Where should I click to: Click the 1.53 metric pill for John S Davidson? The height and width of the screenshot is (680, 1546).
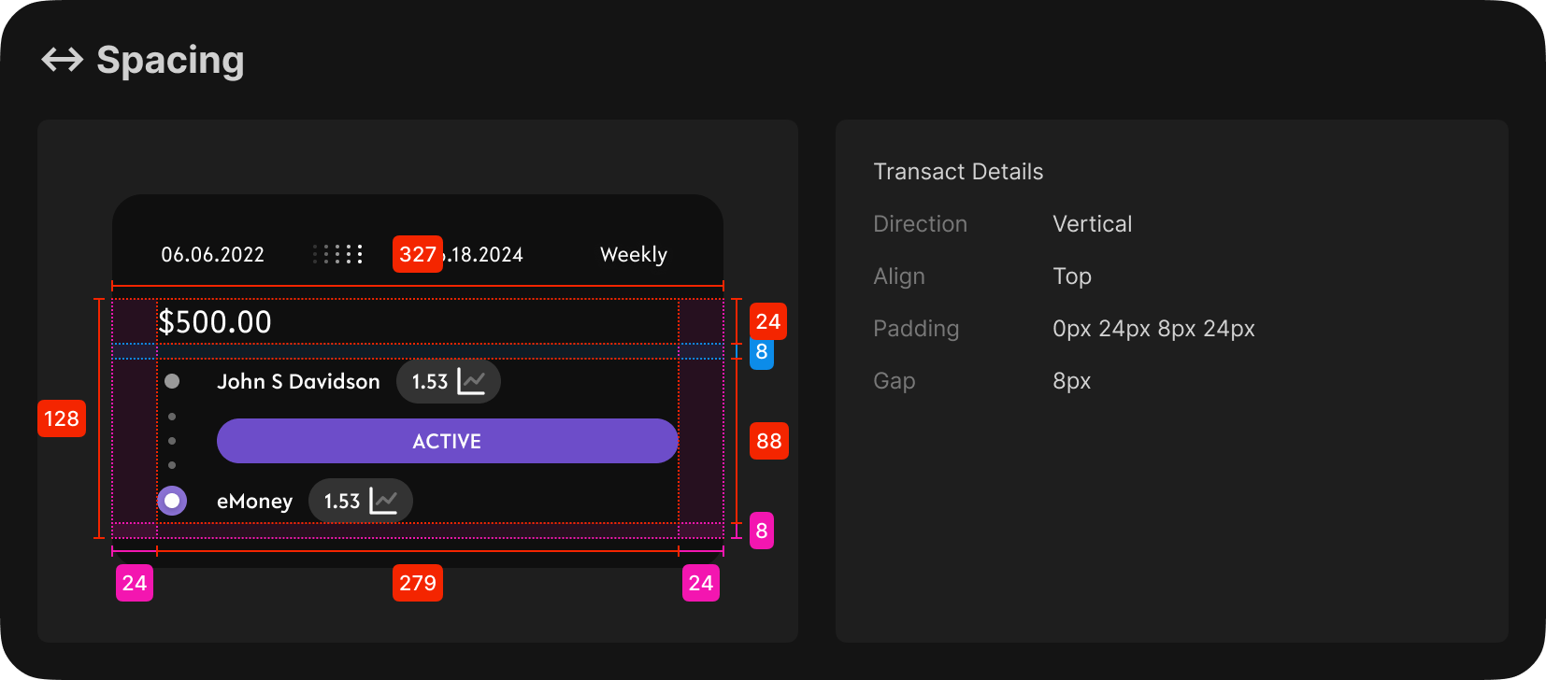coord(449,381)
